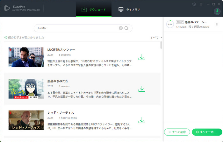
Task: Close the TunePat window
Action: (x=219, y=4)
